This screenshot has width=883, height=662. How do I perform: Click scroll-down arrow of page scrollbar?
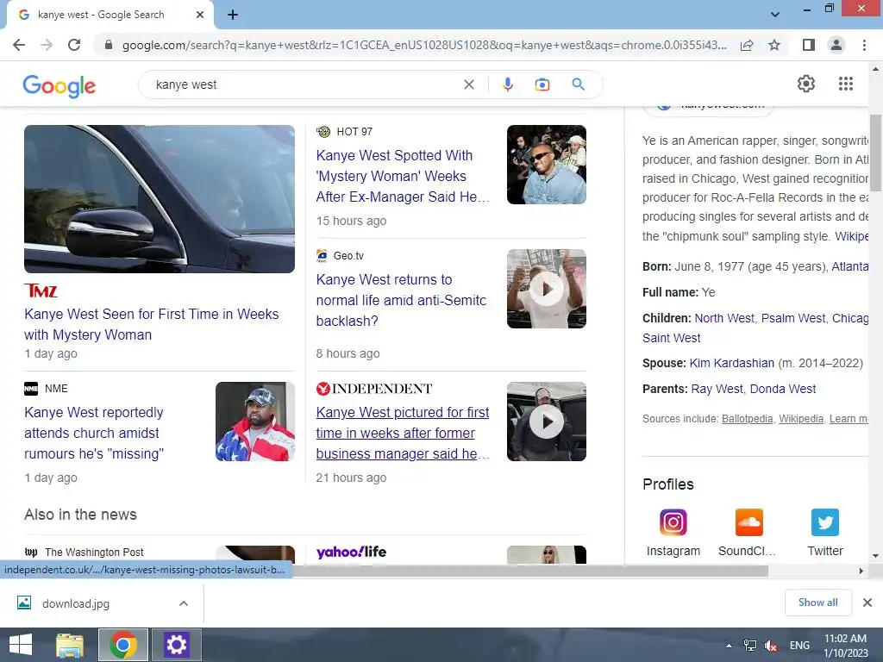[875, 556]
